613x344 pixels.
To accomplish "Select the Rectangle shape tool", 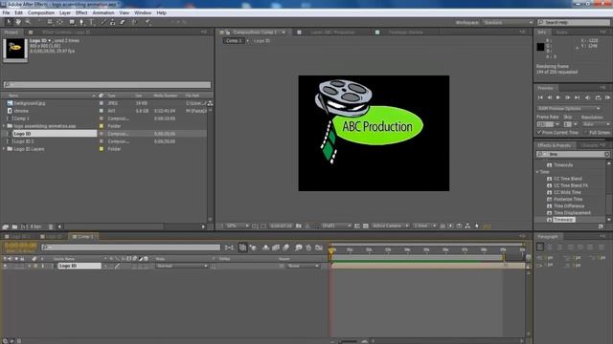I will point(72,22).
